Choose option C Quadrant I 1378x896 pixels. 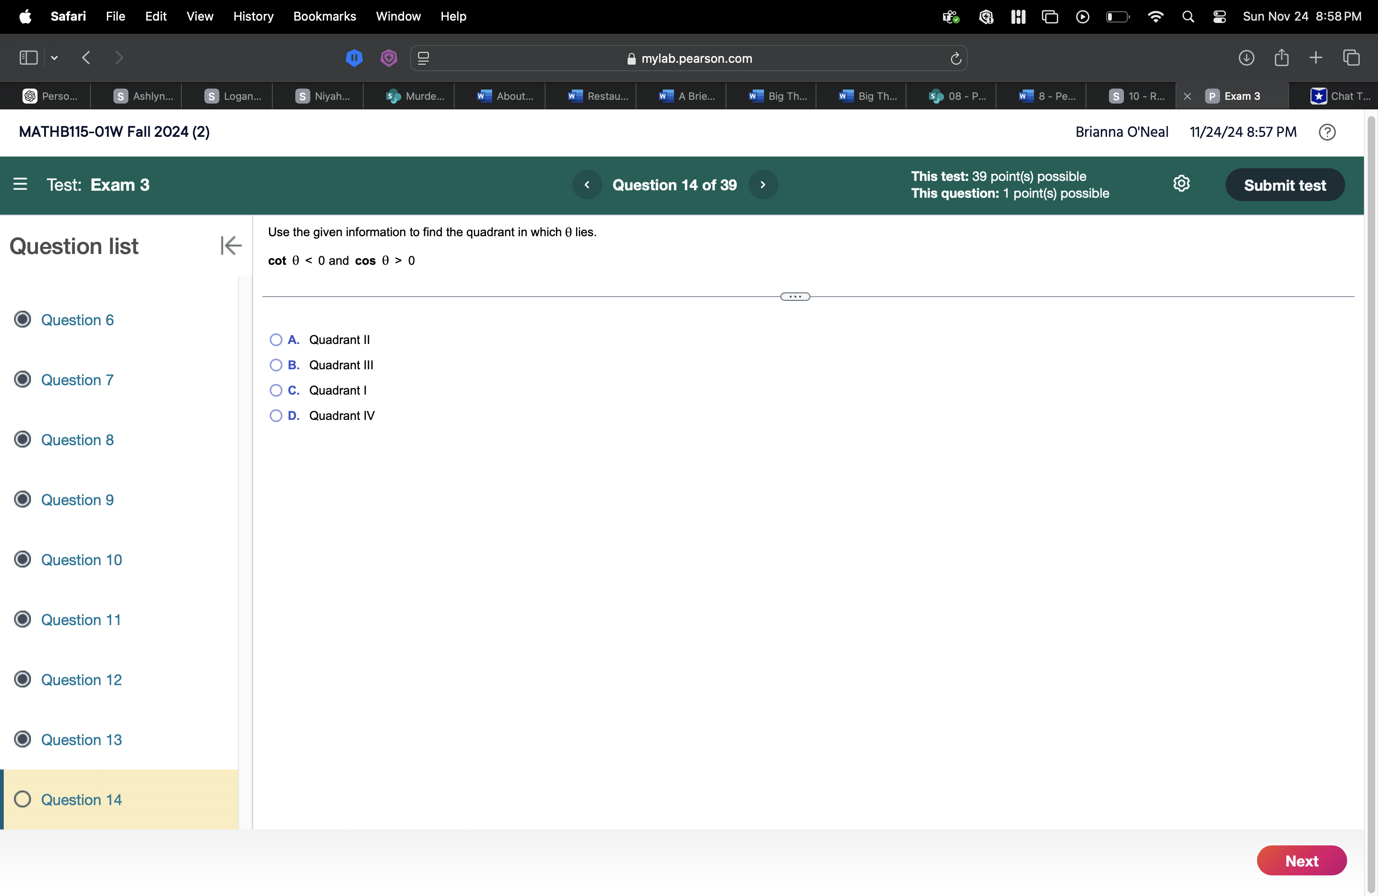point(276,391)
